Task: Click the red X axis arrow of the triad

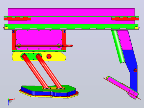Action: click(11, 99)
